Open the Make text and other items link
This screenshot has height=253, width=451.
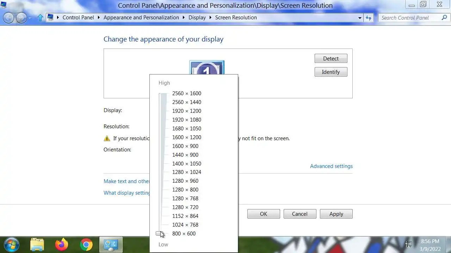[126, 181]
